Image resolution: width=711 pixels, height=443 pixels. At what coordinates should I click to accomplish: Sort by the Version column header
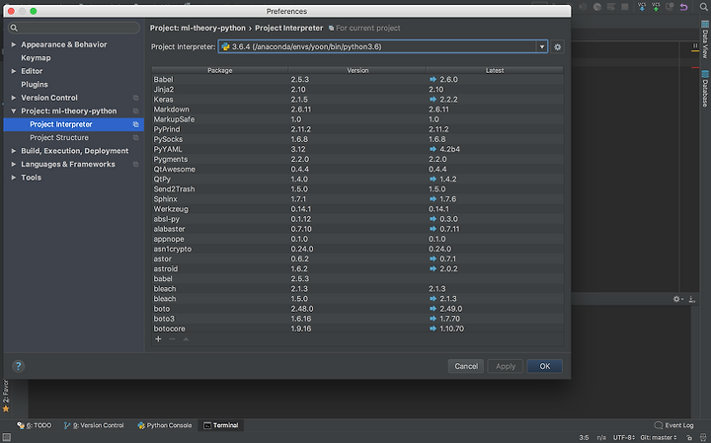[357, 70]
